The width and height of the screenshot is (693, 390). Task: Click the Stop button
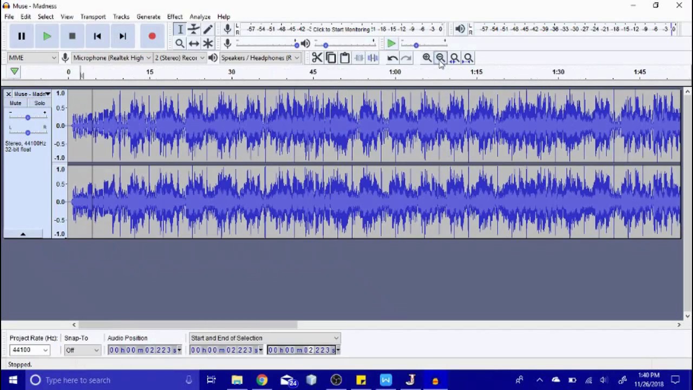pyautogui.click(x=72, y=36)
